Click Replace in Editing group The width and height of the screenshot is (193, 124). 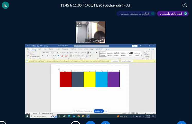(x=147, y=54)
